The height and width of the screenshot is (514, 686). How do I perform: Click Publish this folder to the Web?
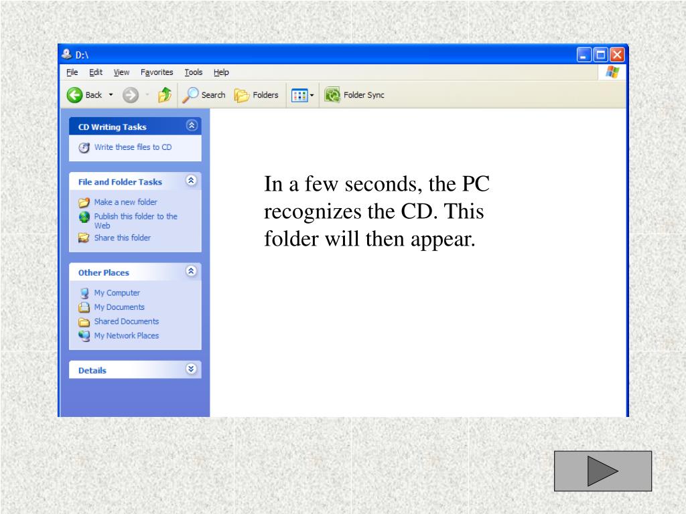click(x=135, y=221)
